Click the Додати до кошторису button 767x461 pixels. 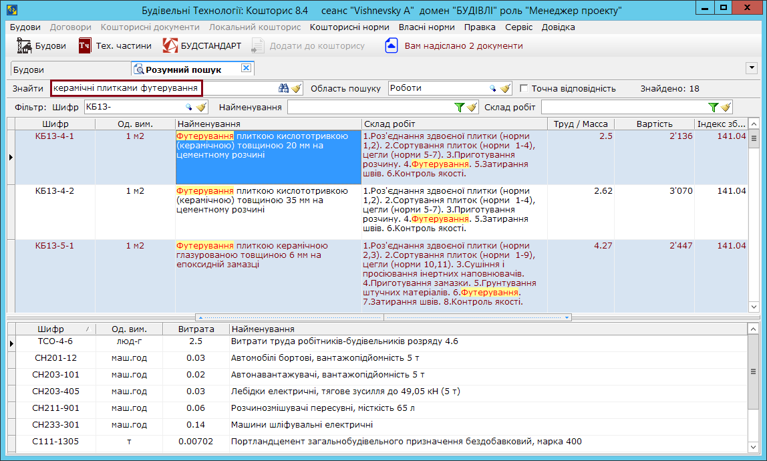tap(308, 45)
